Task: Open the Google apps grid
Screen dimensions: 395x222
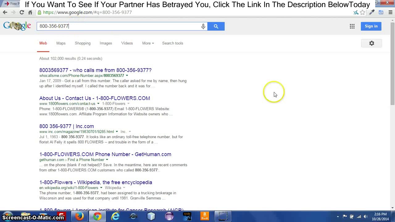Action: coord(352,26)
